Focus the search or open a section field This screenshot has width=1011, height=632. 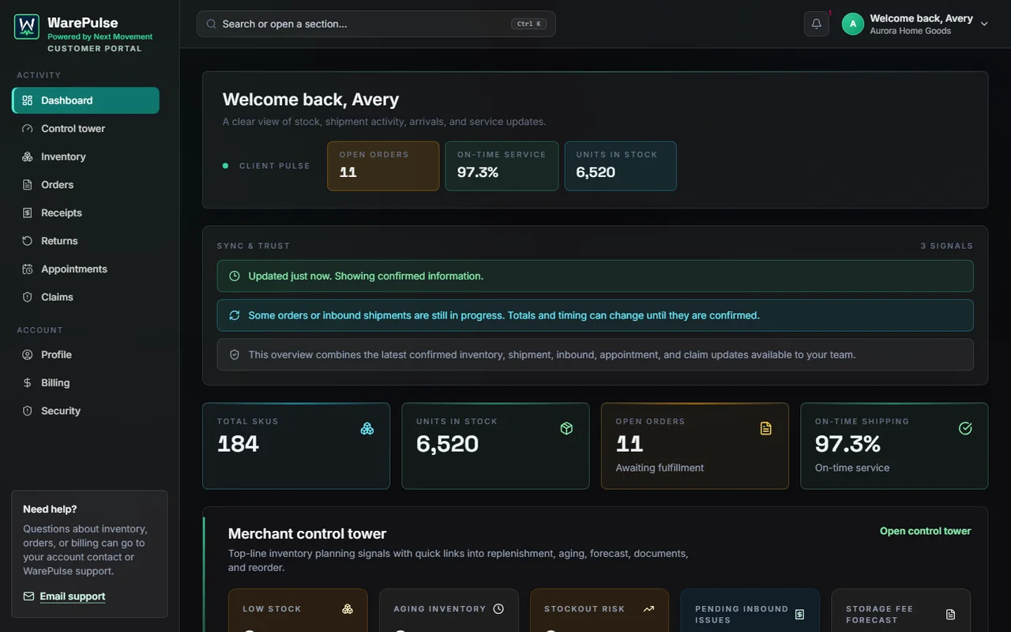376,24
